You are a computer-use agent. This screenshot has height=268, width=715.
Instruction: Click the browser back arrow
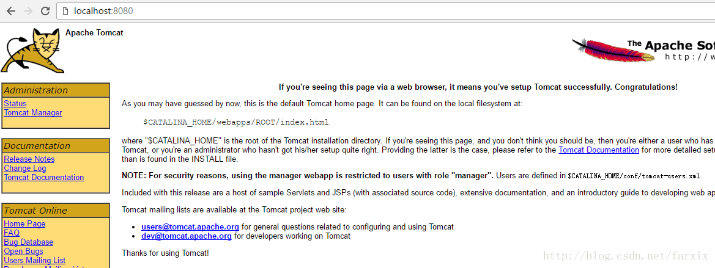click(11, 11)
